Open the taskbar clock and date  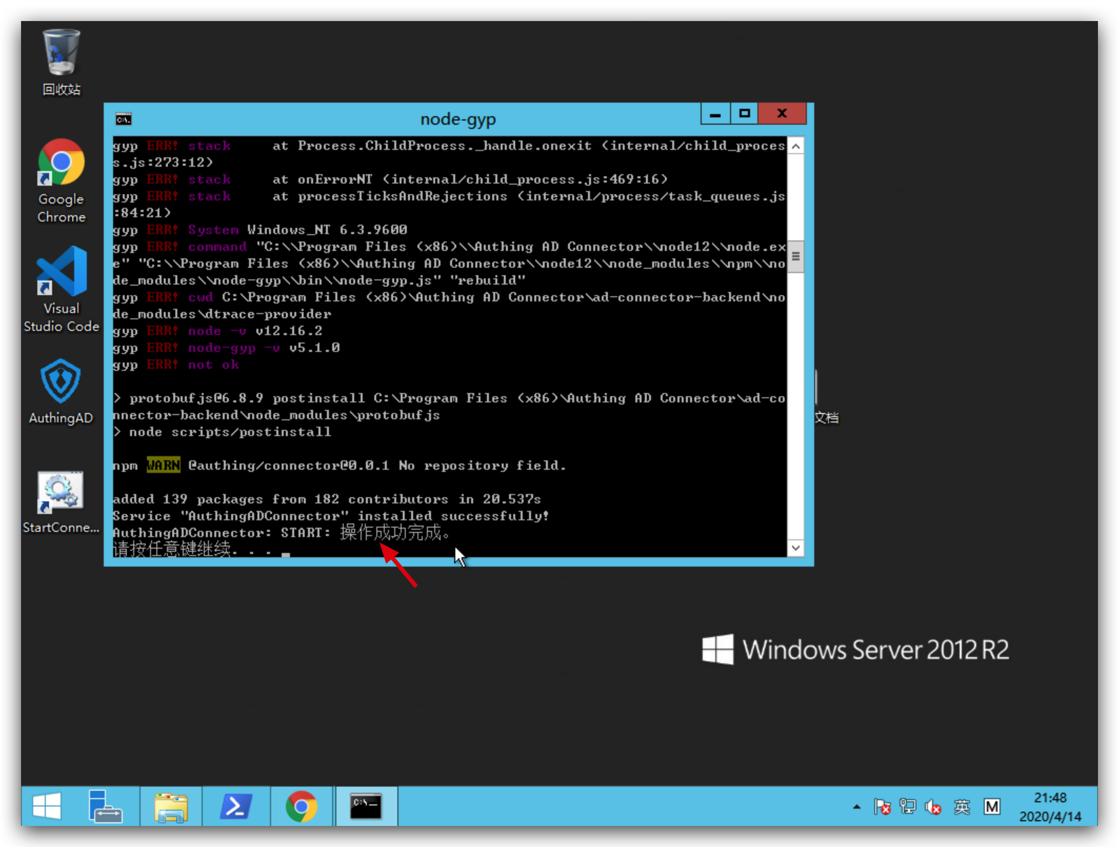tap(1050, 806)
